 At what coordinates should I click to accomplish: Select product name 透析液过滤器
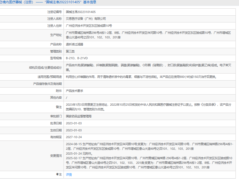coord(75,44)
